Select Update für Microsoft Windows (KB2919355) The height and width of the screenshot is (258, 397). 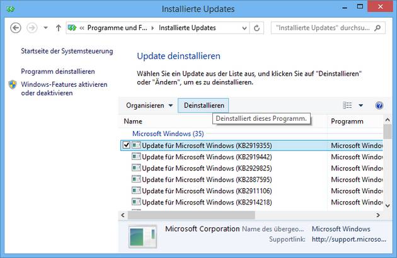pyautogui.click(x=207, y=146)
